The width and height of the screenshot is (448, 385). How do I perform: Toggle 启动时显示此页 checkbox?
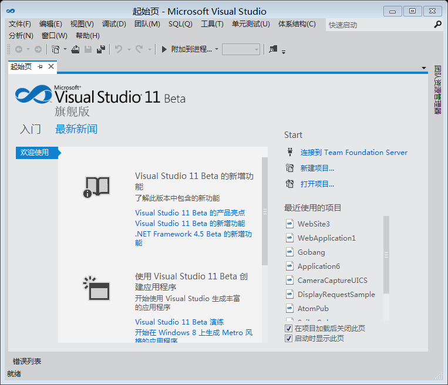[x=288, y=339]
